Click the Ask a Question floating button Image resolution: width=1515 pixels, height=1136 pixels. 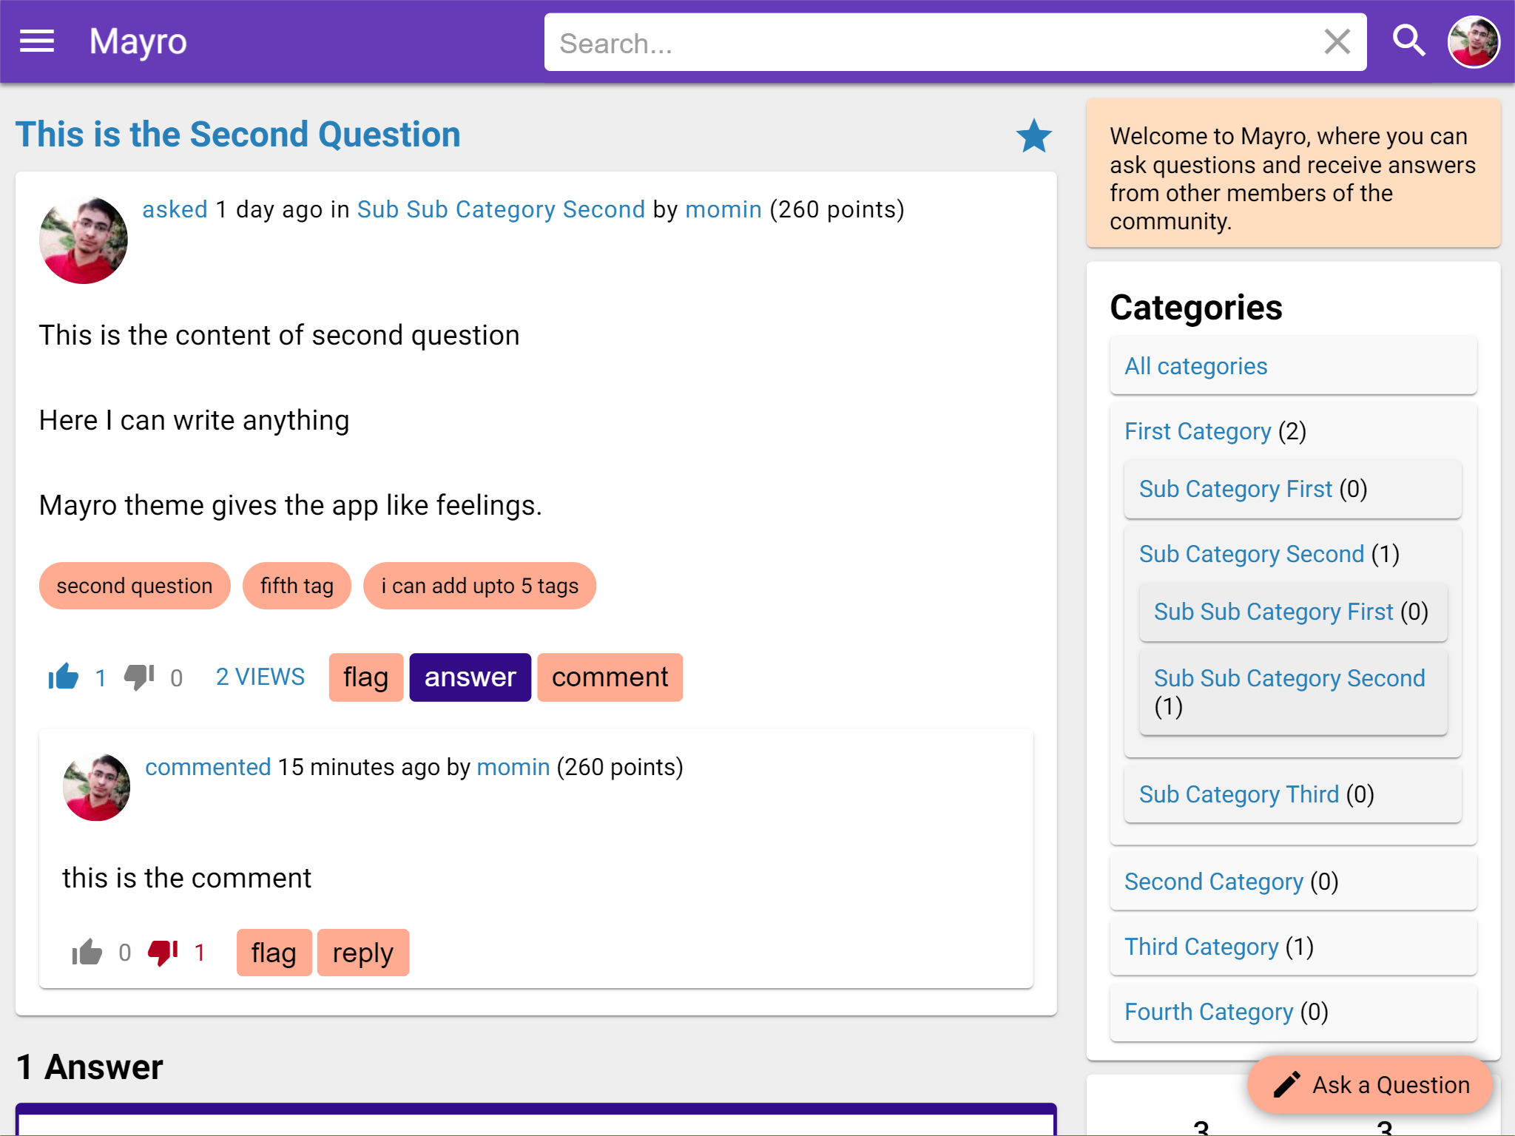click(1371, 1085)
